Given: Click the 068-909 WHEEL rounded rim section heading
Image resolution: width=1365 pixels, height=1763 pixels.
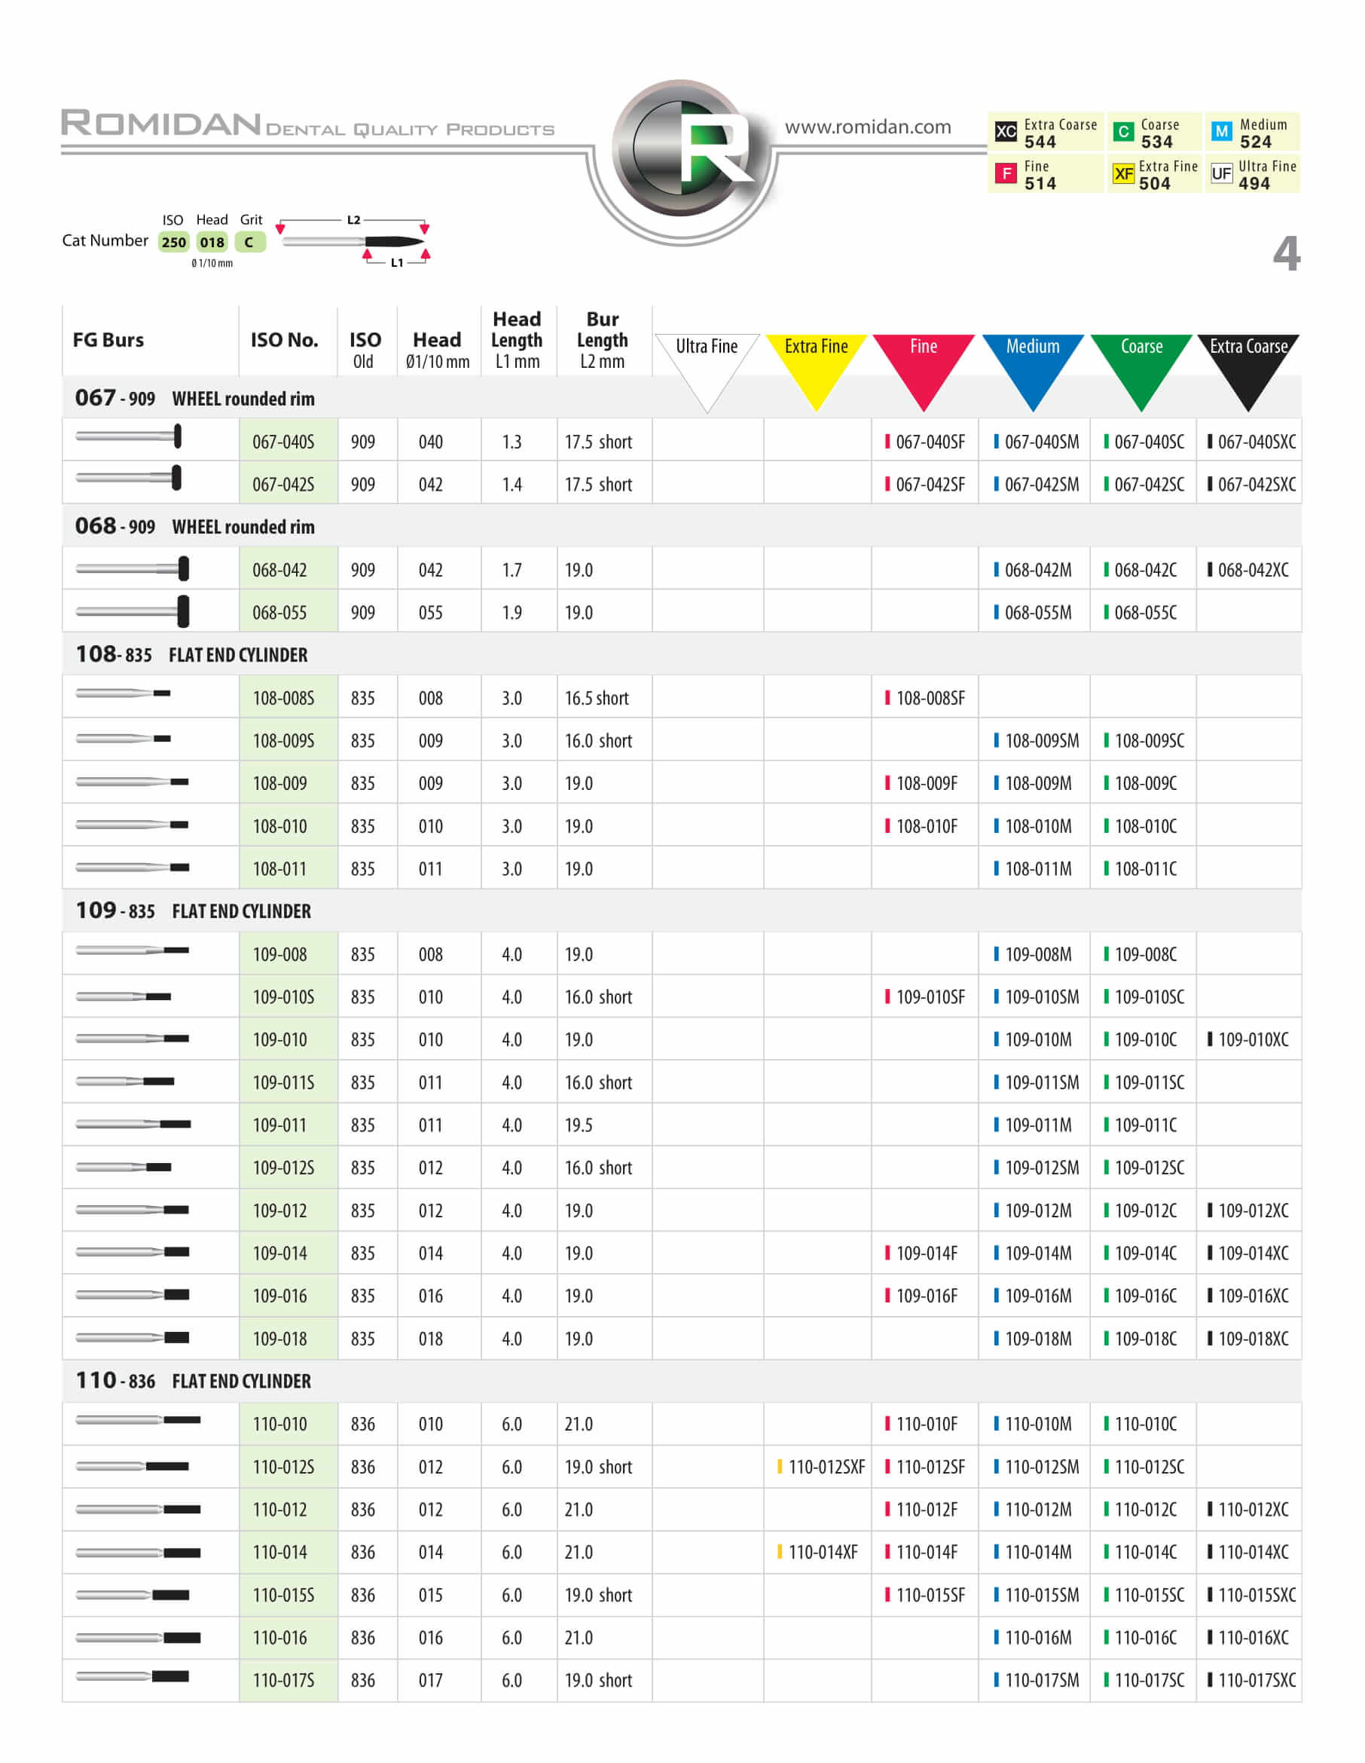Looking at the screenshot, I should tap(194, 525).
